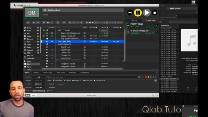Add a Video cue from the toolbar
208x117 pixels.
pyautogui.click(x=44, y=22)
